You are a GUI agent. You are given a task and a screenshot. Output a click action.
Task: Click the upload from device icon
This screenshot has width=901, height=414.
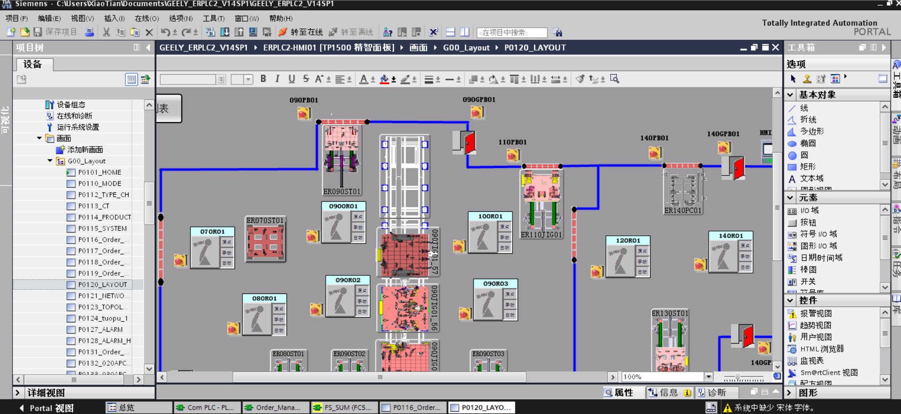tap(239, 32)
